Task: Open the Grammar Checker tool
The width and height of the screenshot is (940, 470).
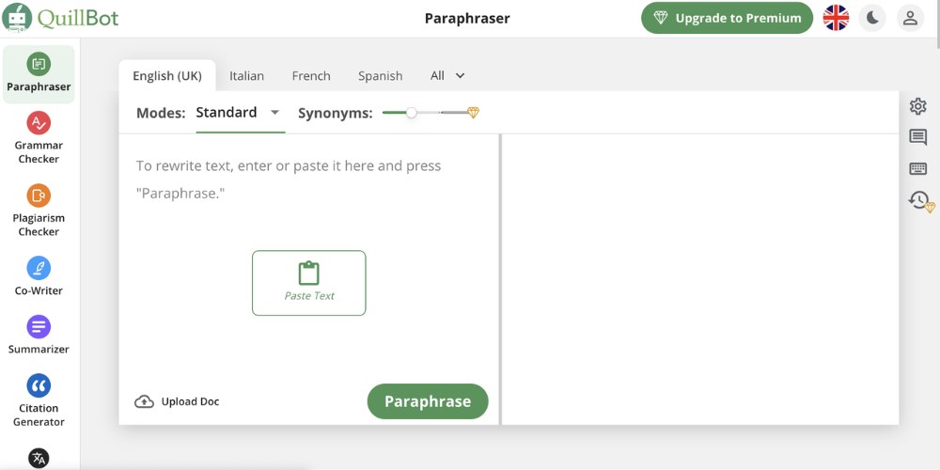Action: click(x=39, y=138)
